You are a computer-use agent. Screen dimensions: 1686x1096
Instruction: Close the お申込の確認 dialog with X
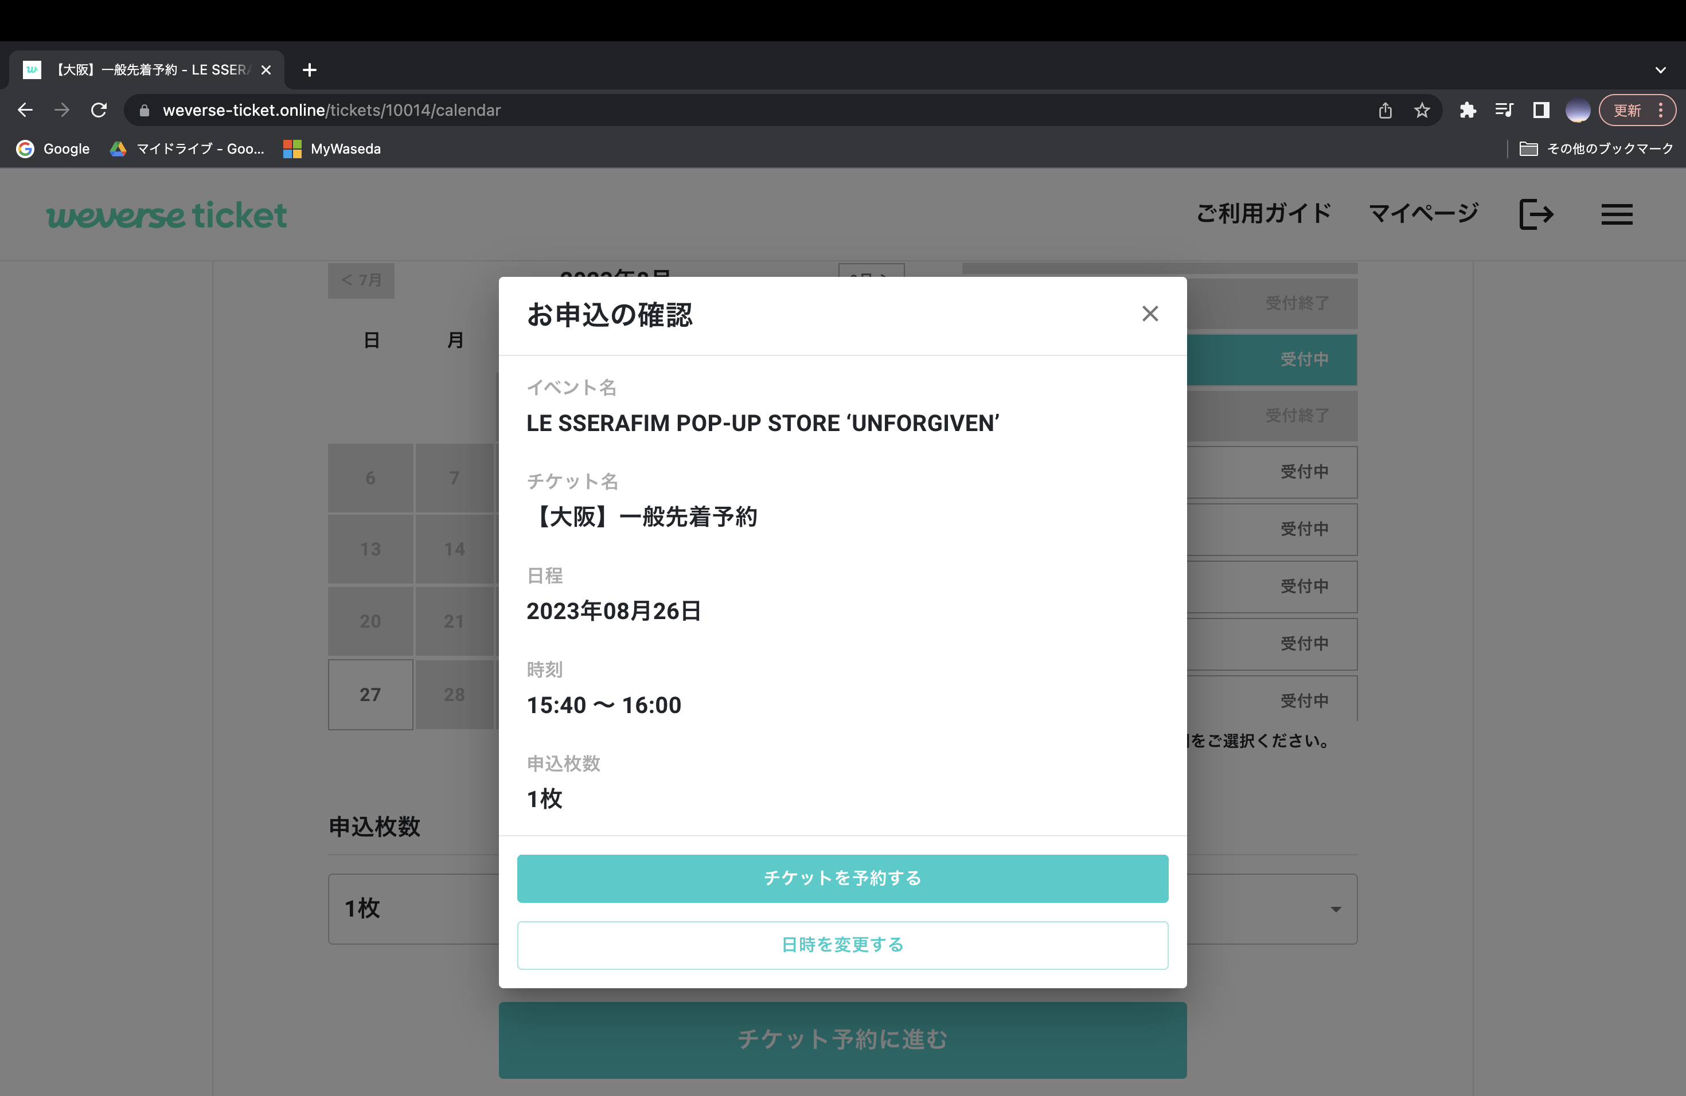(1150, 314)
